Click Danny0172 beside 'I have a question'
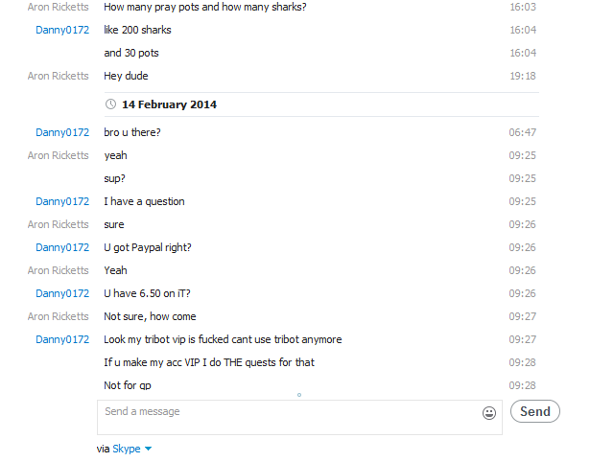 (62, 201)
